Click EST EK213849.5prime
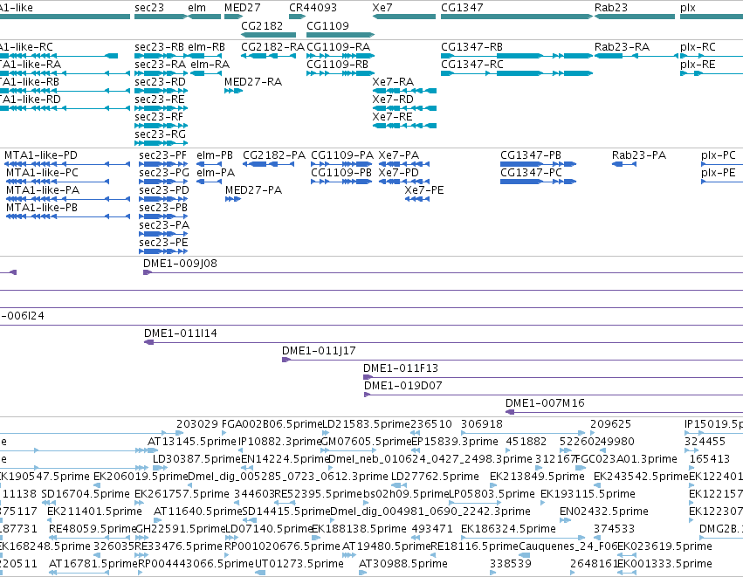 (x=537, y=476)
